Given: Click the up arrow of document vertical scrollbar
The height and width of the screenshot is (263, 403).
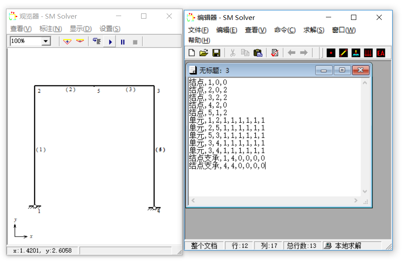Looking at the screenshot, I should tap(365, 83).
